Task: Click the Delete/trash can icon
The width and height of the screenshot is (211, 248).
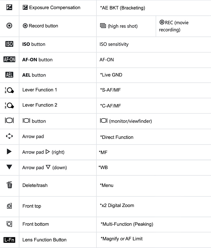Action: (x=9, y=185)
